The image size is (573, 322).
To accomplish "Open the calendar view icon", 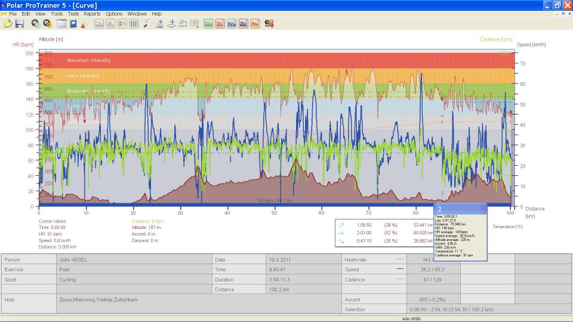I will [61, 24].
